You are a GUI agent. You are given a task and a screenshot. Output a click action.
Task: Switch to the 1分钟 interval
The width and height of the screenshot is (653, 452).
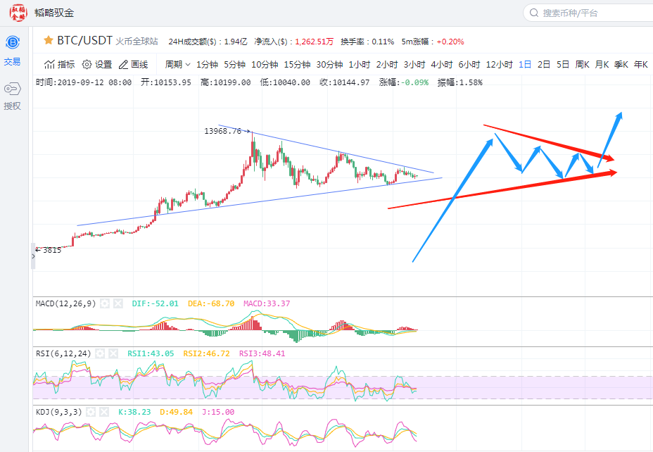(x=207, y=65)
